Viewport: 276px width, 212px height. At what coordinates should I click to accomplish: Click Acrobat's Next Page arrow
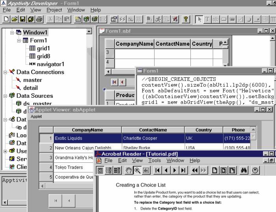tap(175, 170)
